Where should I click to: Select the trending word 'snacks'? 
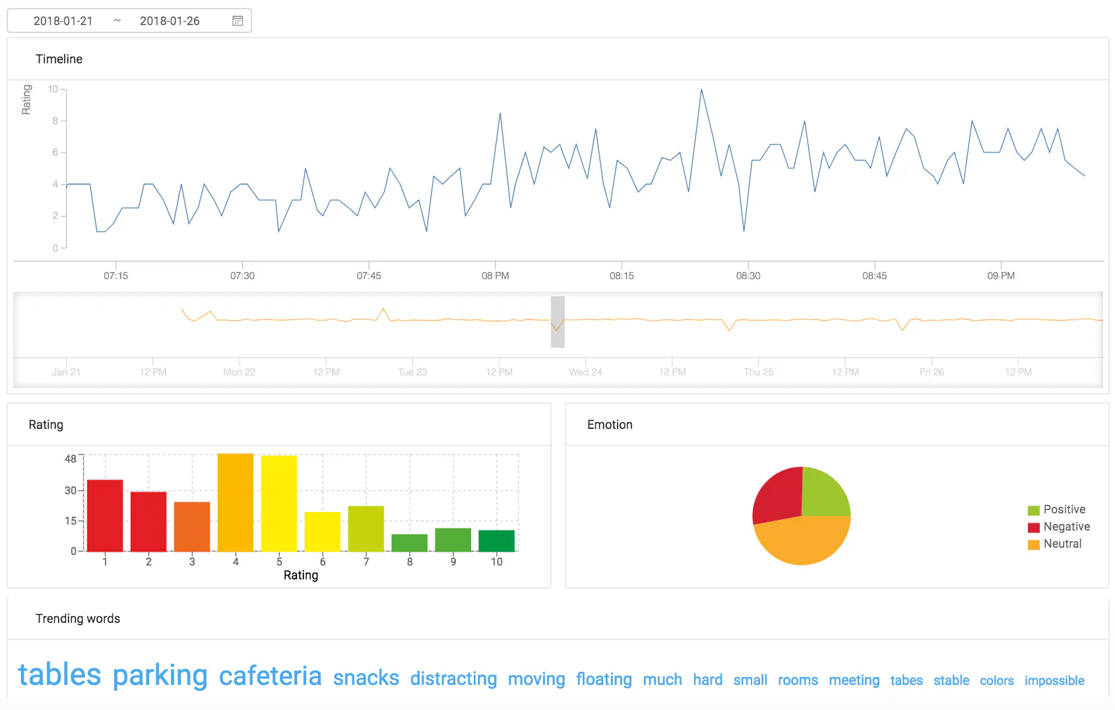(366, 678)
